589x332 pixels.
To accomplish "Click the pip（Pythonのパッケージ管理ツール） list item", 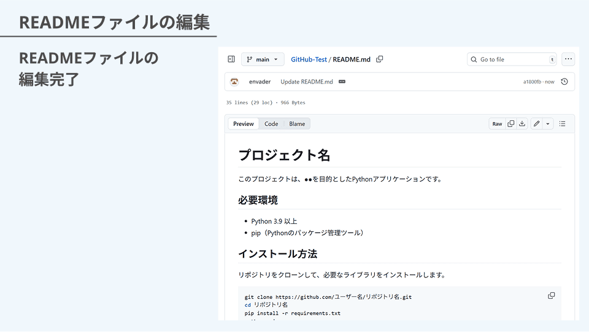I will pos(307,233).
